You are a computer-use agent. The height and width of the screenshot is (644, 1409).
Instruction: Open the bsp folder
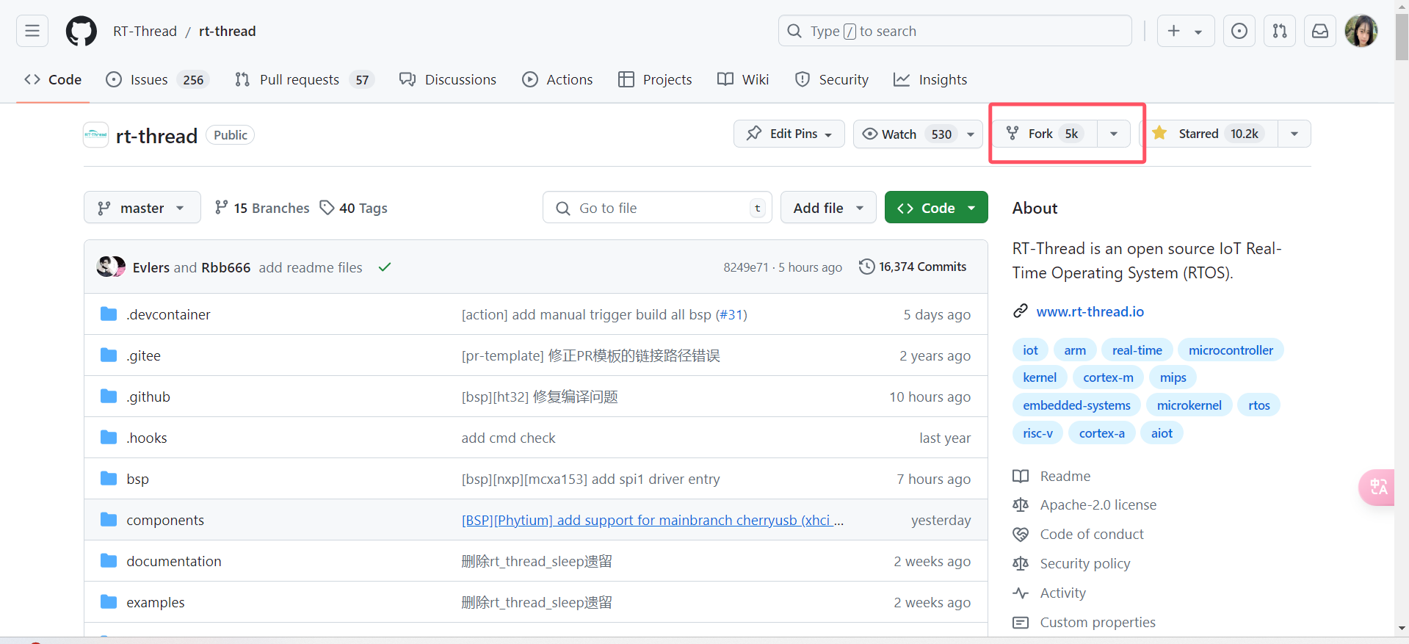[137, 479]
